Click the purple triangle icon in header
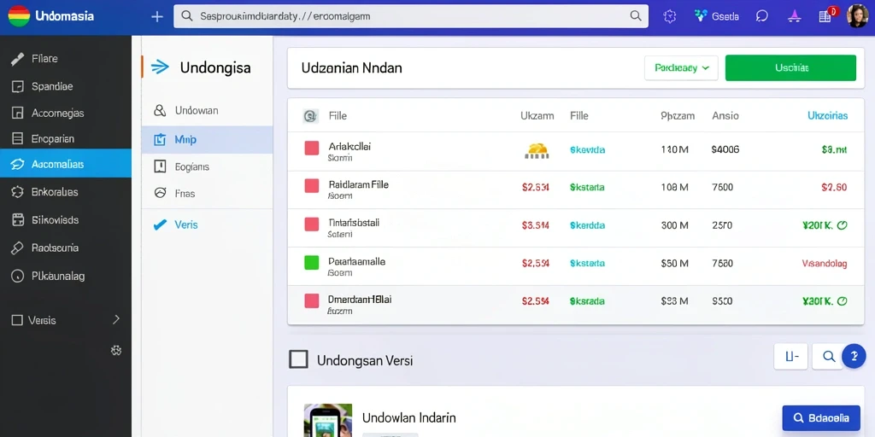The width and height of the screenshot is (875, 437). coord(794,17)
